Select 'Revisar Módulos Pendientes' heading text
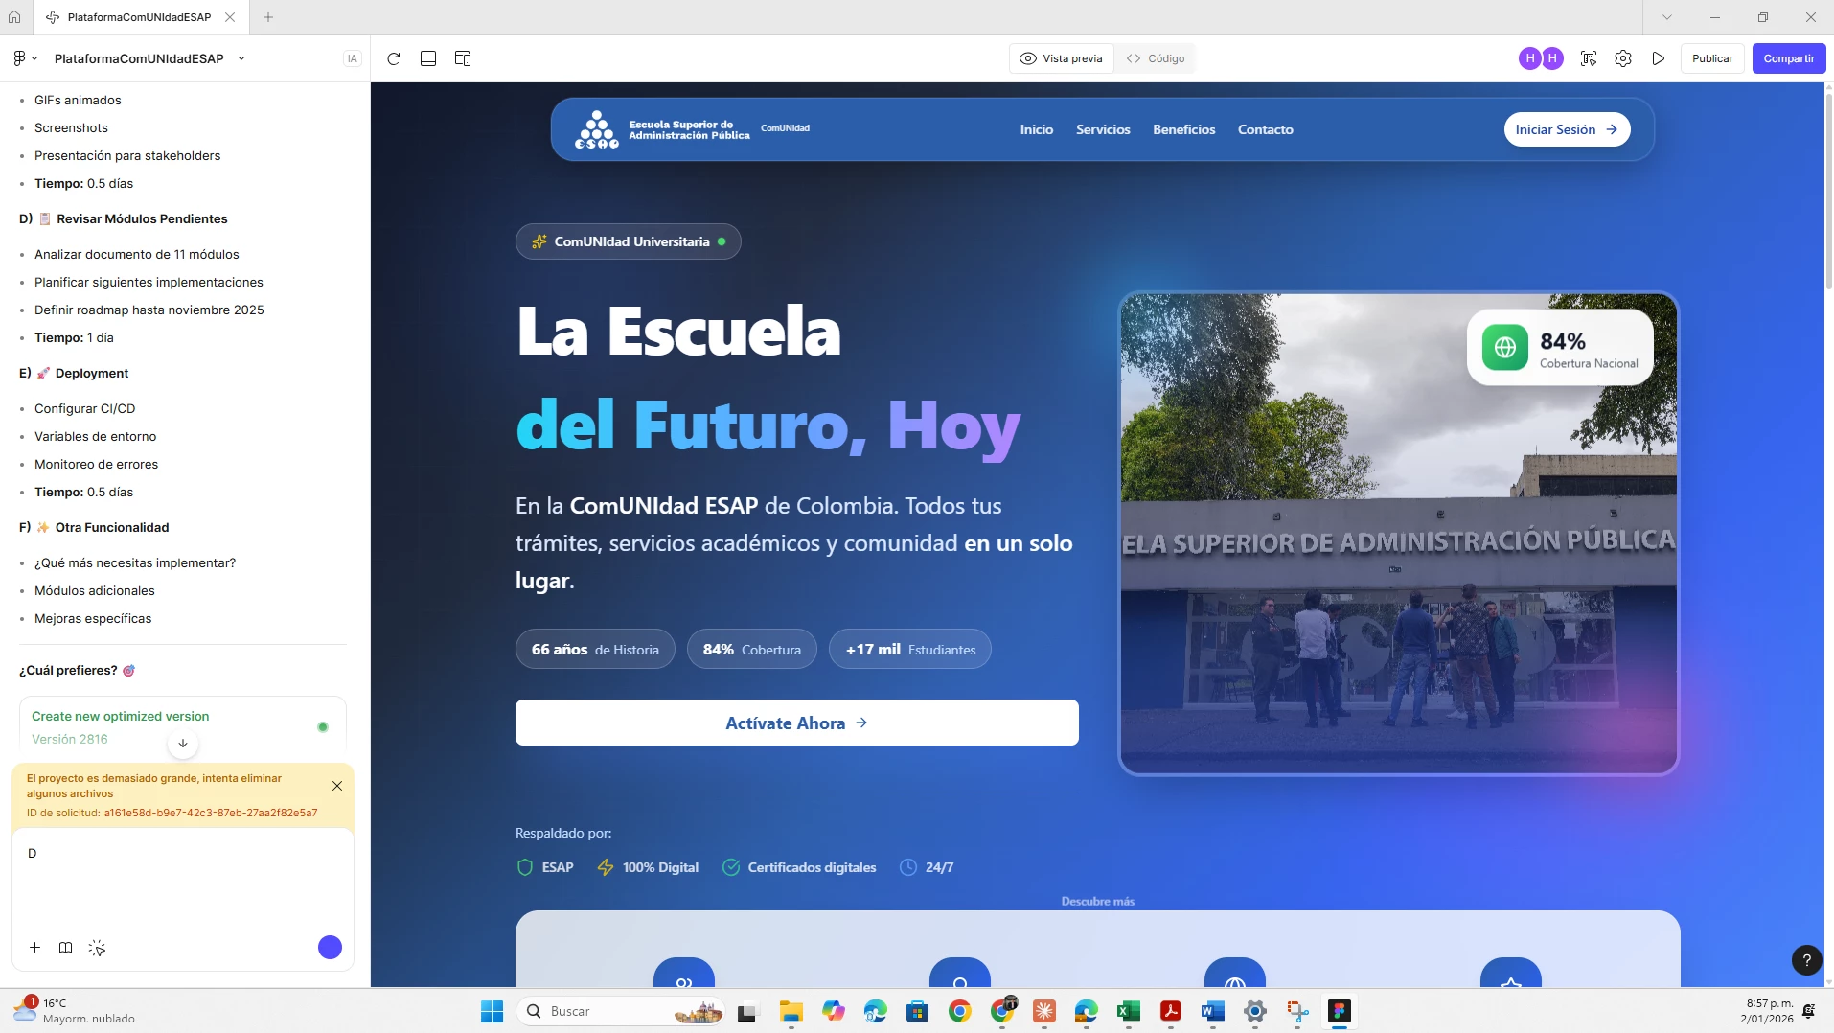This screenshot has width=1834, height=1033. point(142,218)
